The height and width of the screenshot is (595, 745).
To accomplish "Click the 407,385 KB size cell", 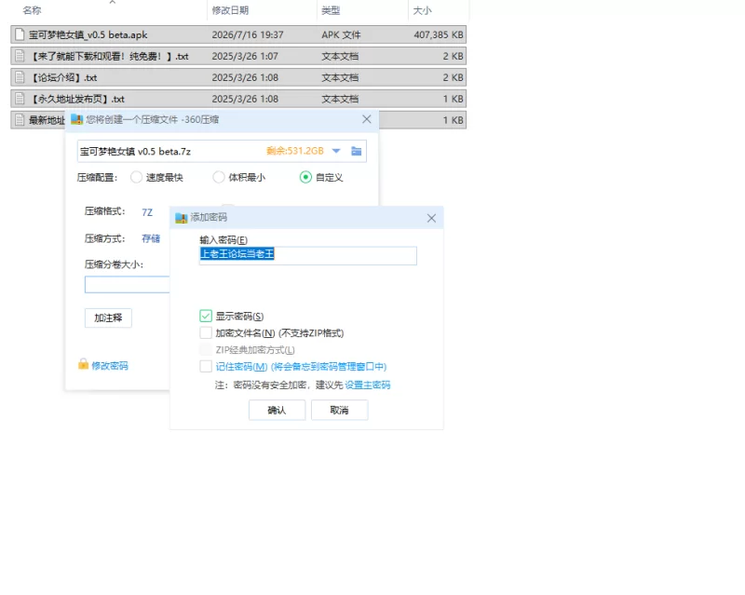I will pos(439,34).
